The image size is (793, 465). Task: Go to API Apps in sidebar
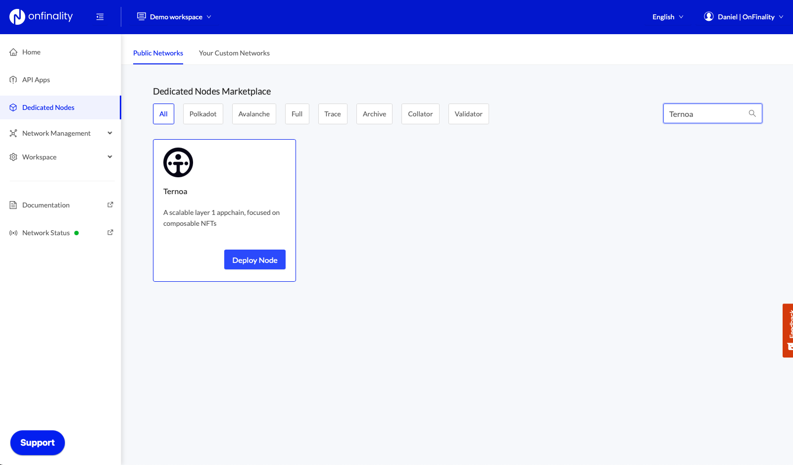(x=36, y=80)
